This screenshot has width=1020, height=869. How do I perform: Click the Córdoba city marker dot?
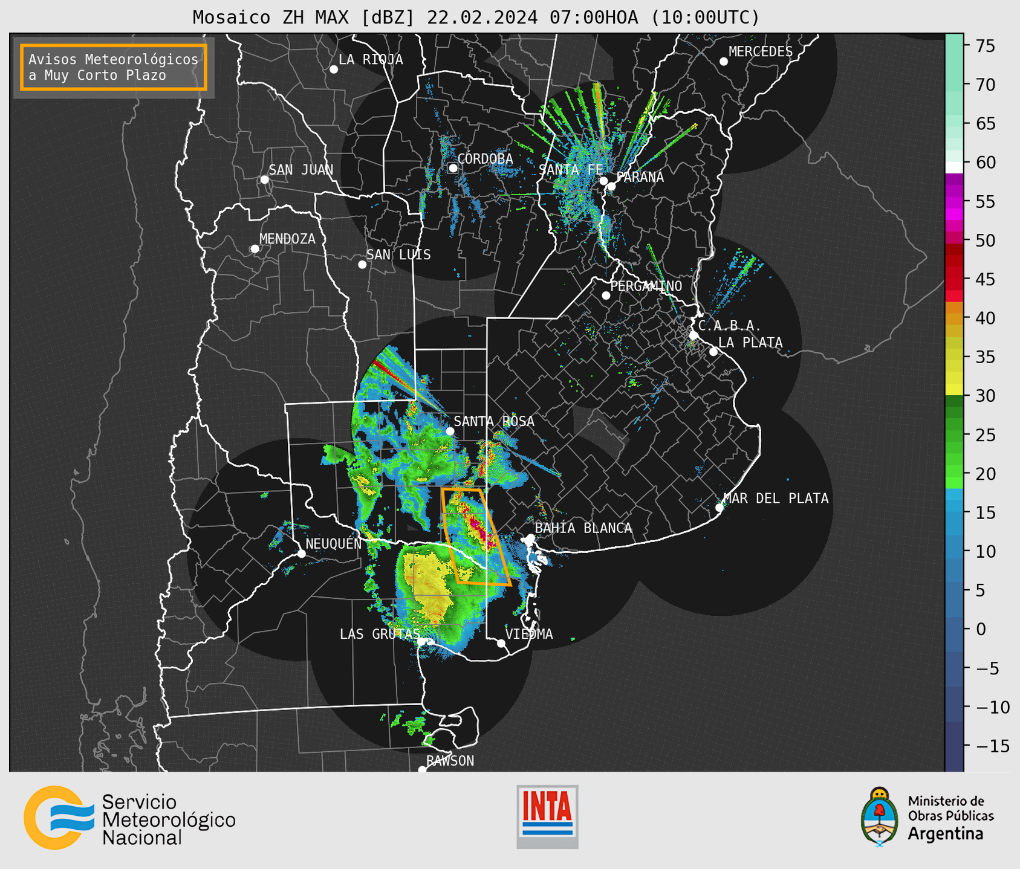pyautogui.click(x=453, y=168)
